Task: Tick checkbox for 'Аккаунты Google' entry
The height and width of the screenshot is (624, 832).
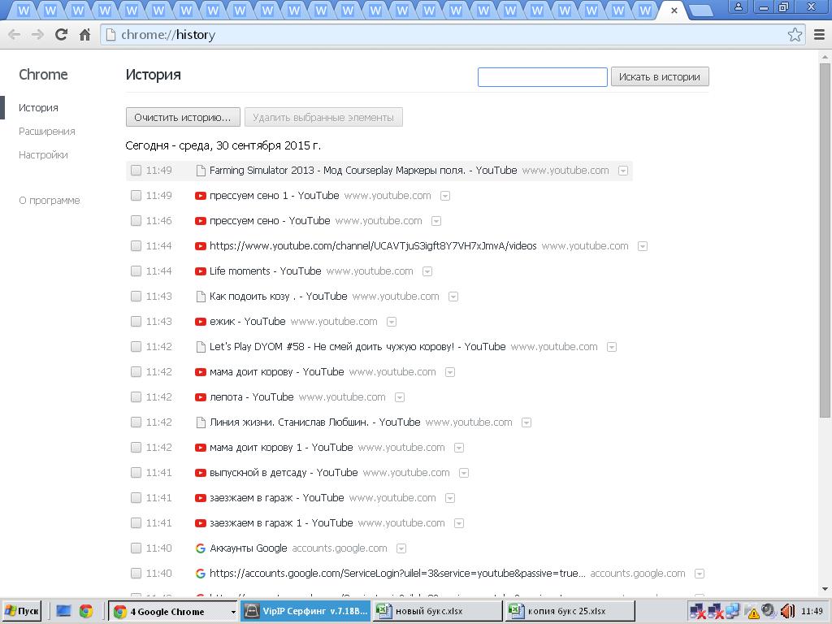Action: 136,548
